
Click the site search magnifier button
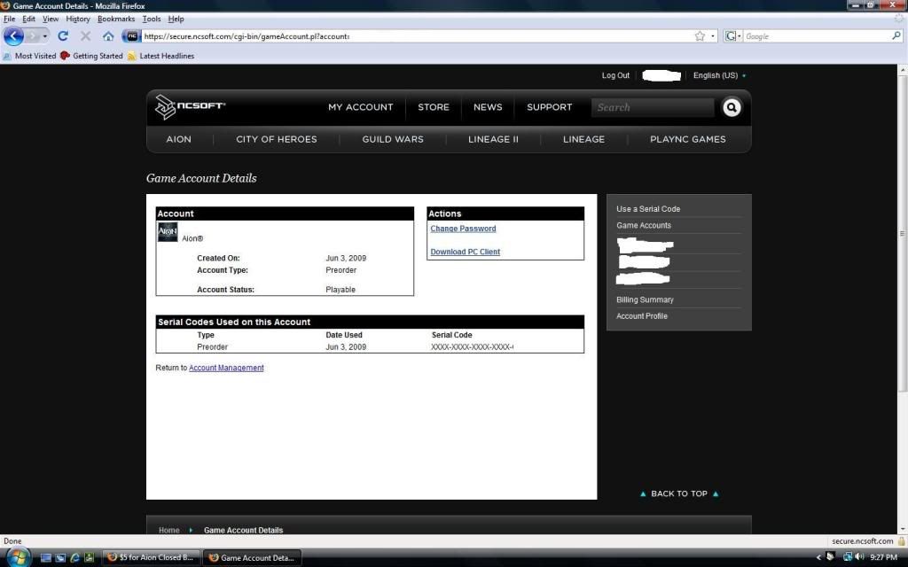point(732,107)
